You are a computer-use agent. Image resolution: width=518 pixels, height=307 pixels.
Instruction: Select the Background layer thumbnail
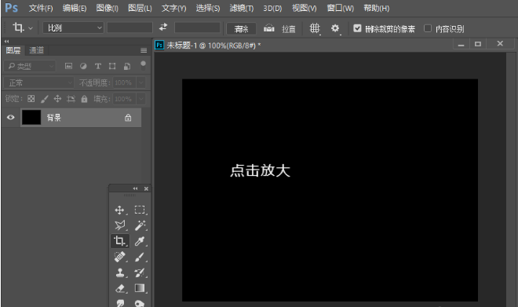(x=31, y=117)
